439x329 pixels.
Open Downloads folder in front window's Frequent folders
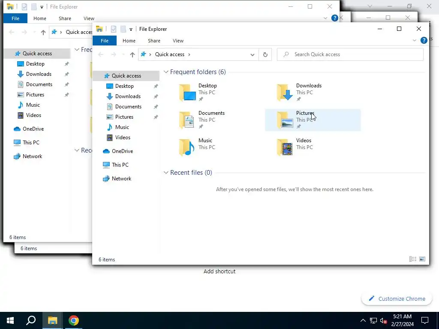pos(312,93)
